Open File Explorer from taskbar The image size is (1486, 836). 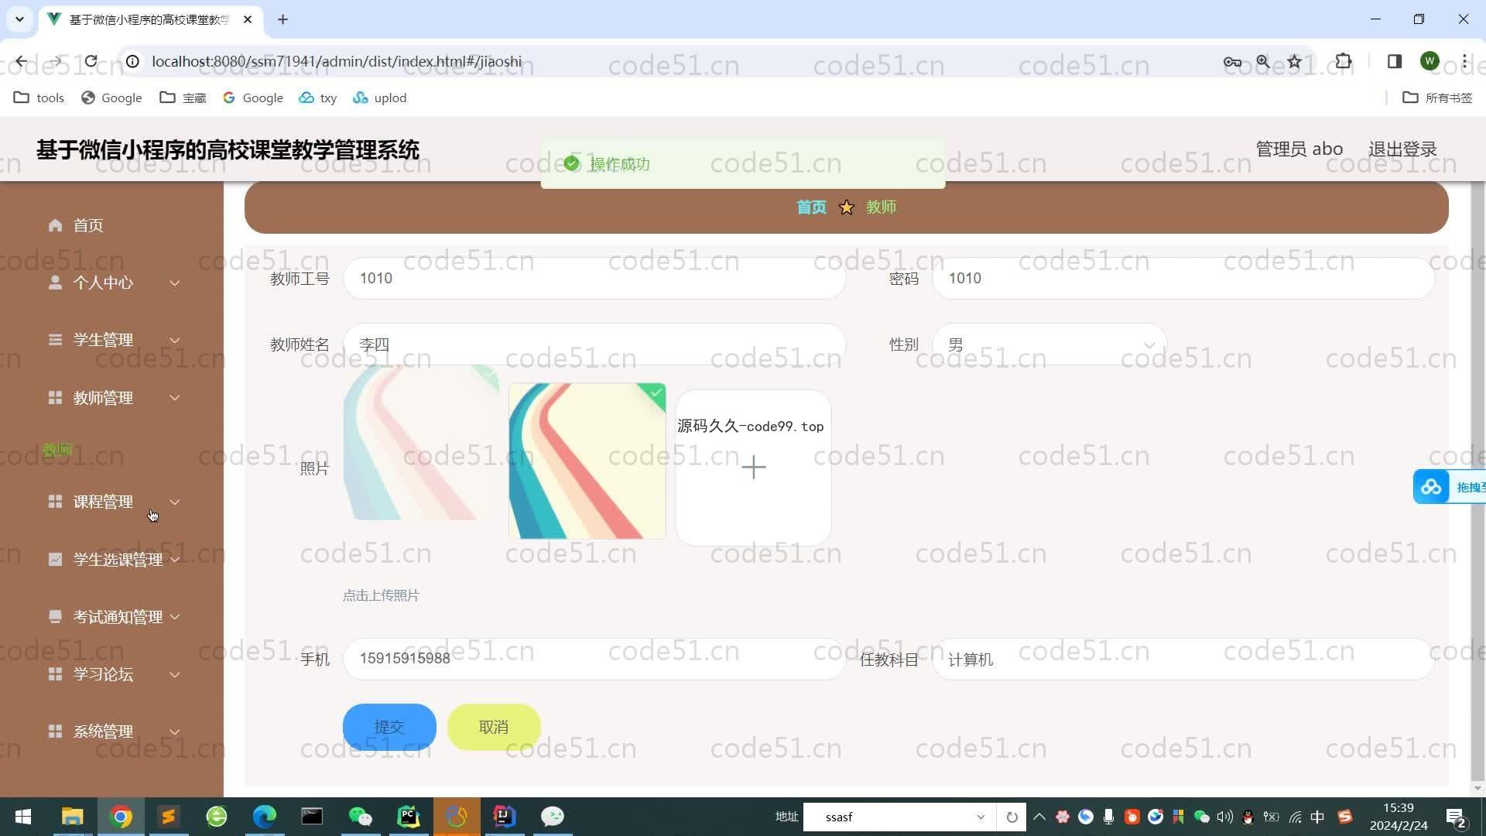tap(72, 817)
